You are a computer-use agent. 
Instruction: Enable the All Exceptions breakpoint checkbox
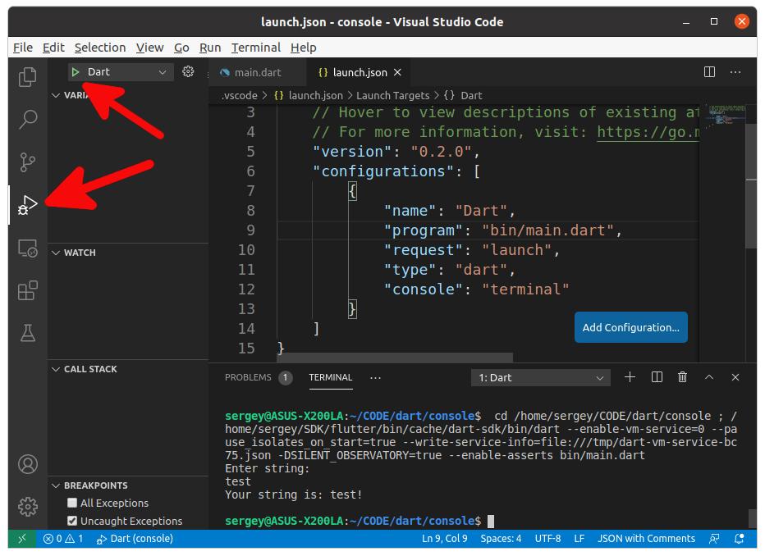pos(72,503)
